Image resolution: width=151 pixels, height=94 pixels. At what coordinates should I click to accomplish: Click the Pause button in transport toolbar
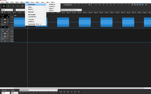click(4, 6)
